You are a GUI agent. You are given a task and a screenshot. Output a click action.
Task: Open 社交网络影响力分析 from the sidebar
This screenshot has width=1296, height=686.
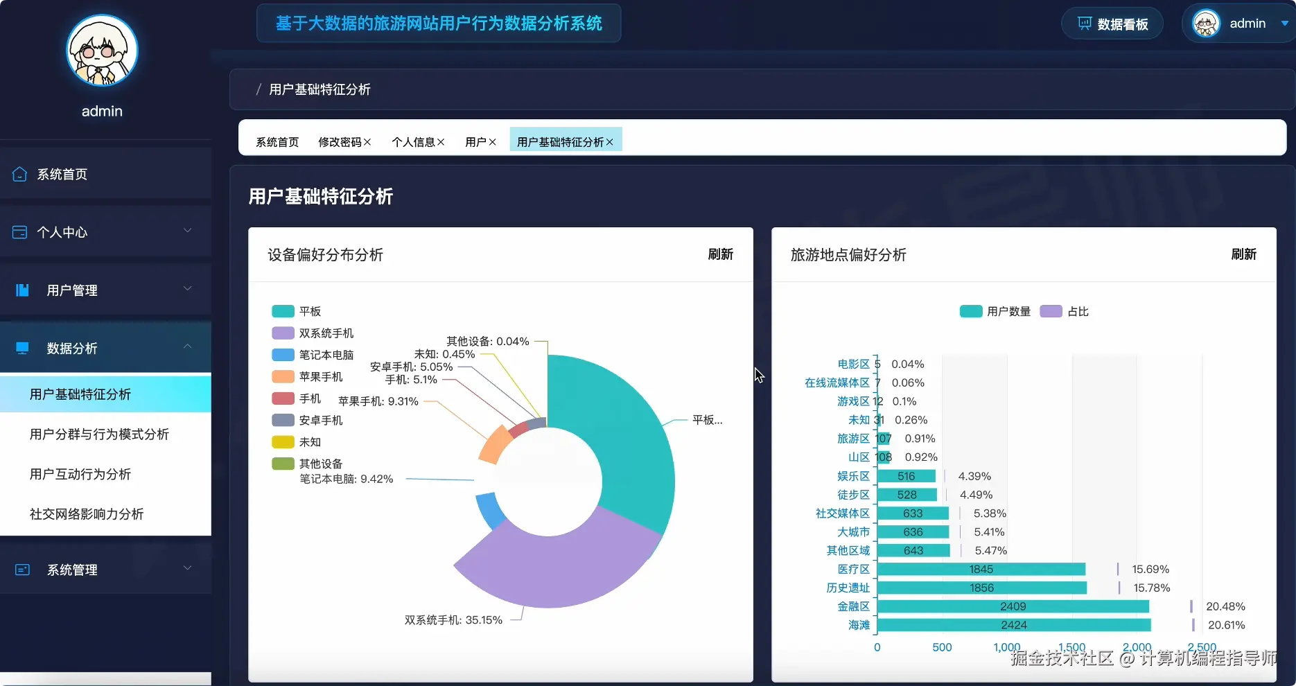click(x=86, y=514)
